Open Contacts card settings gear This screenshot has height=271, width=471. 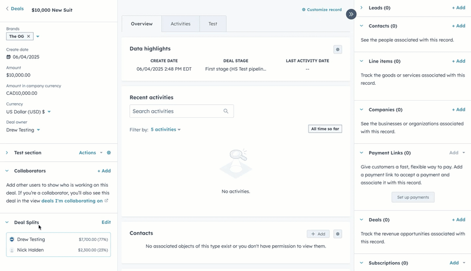pyautogui.click(x=337, y=234)
